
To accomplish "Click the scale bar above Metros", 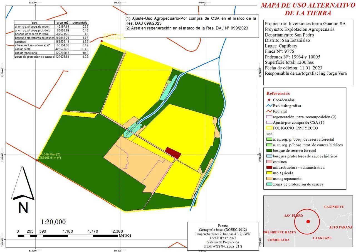I will tap(68, 236).
